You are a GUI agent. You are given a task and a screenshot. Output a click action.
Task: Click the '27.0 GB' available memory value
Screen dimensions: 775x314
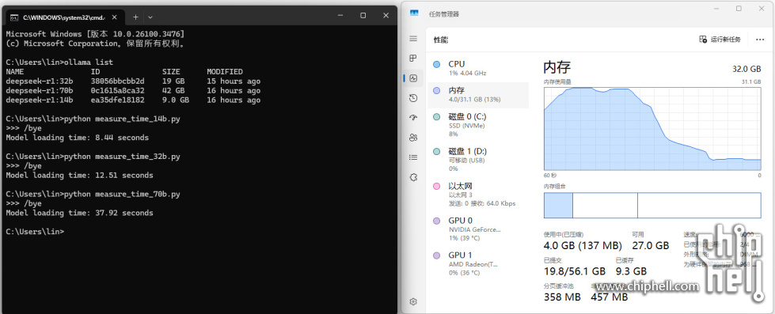651,245
